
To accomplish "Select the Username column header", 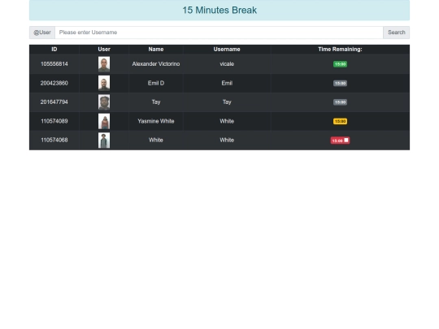I will pos(227,50).
